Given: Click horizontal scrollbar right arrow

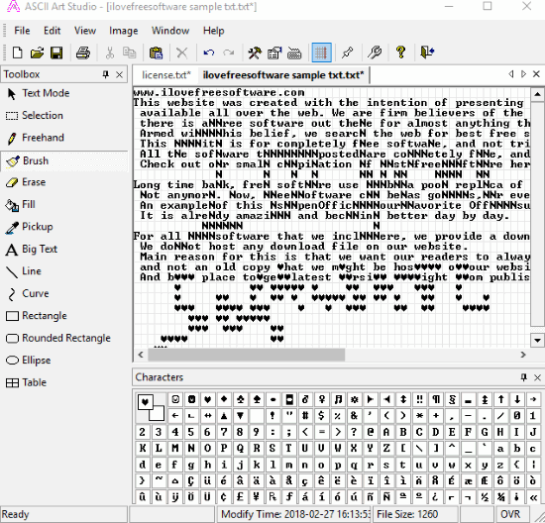Looking at the screenshot, I should pos(523,355).
